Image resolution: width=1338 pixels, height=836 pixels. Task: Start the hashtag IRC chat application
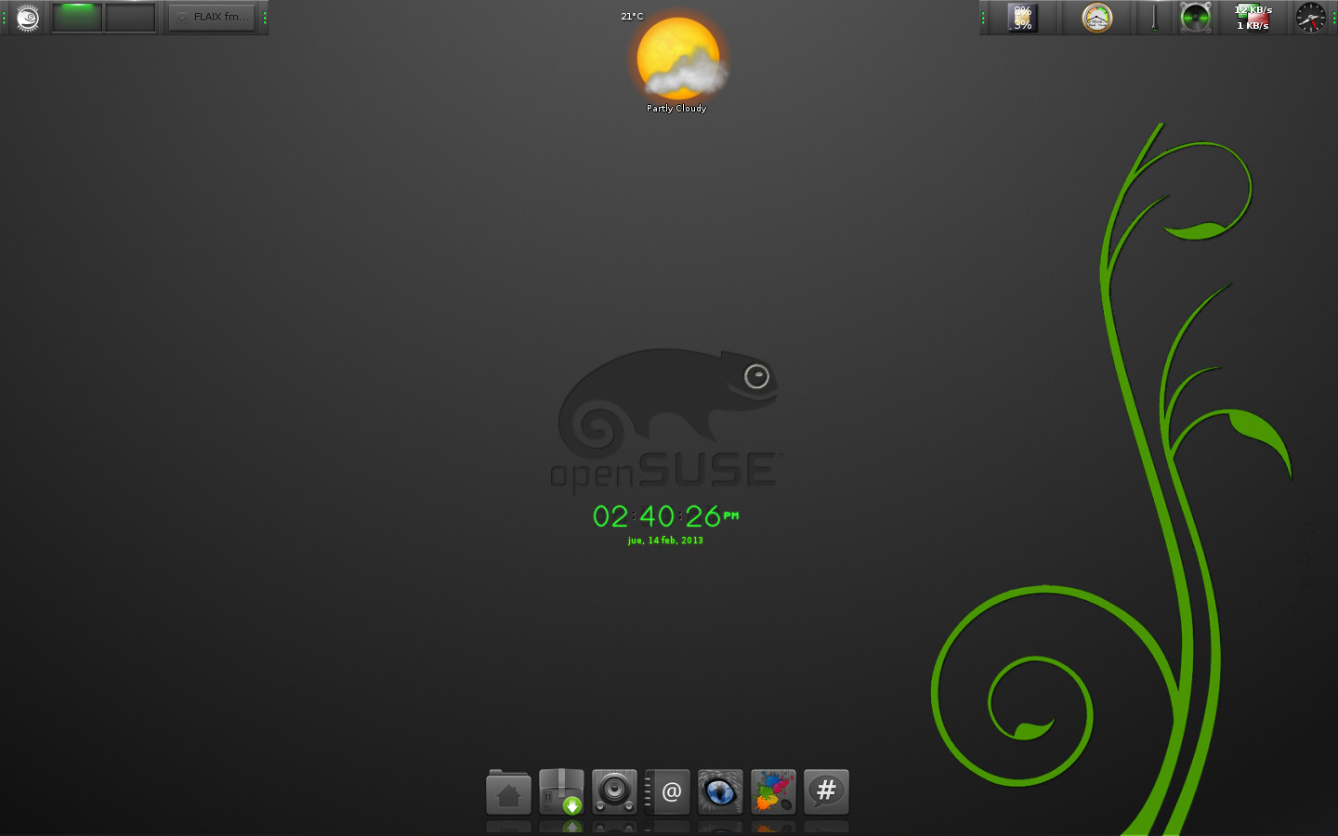point(826,791)
